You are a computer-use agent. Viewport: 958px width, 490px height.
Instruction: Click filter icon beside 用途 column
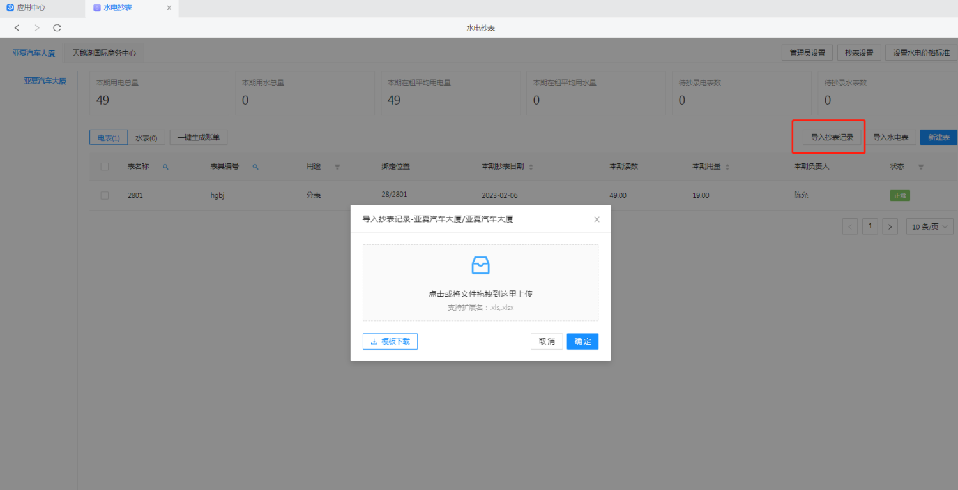[337, 167]
